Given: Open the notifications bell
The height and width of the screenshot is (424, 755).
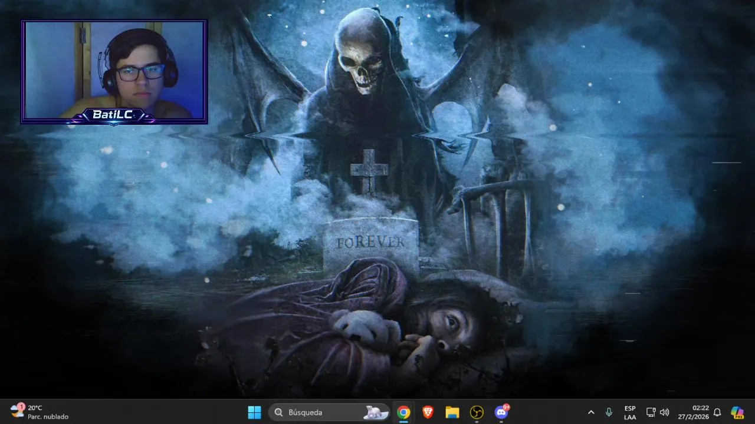Looking at the screenshot, I should click(x=717, y=412).
